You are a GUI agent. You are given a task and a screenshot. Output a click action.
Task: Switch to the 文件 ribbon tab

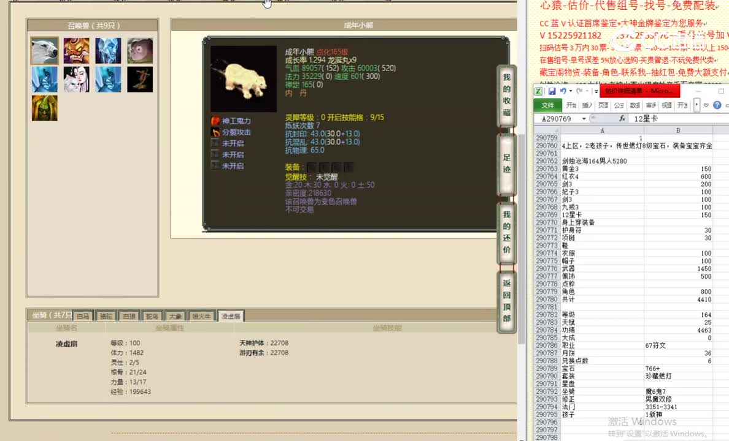point(548,104)
